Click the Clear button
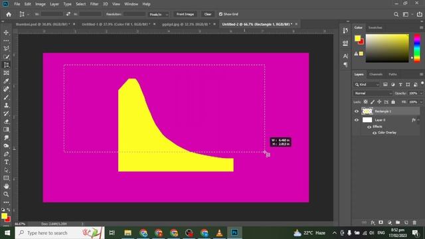The image size is (425, 239). pyautogui.click(x=208, y=14)
